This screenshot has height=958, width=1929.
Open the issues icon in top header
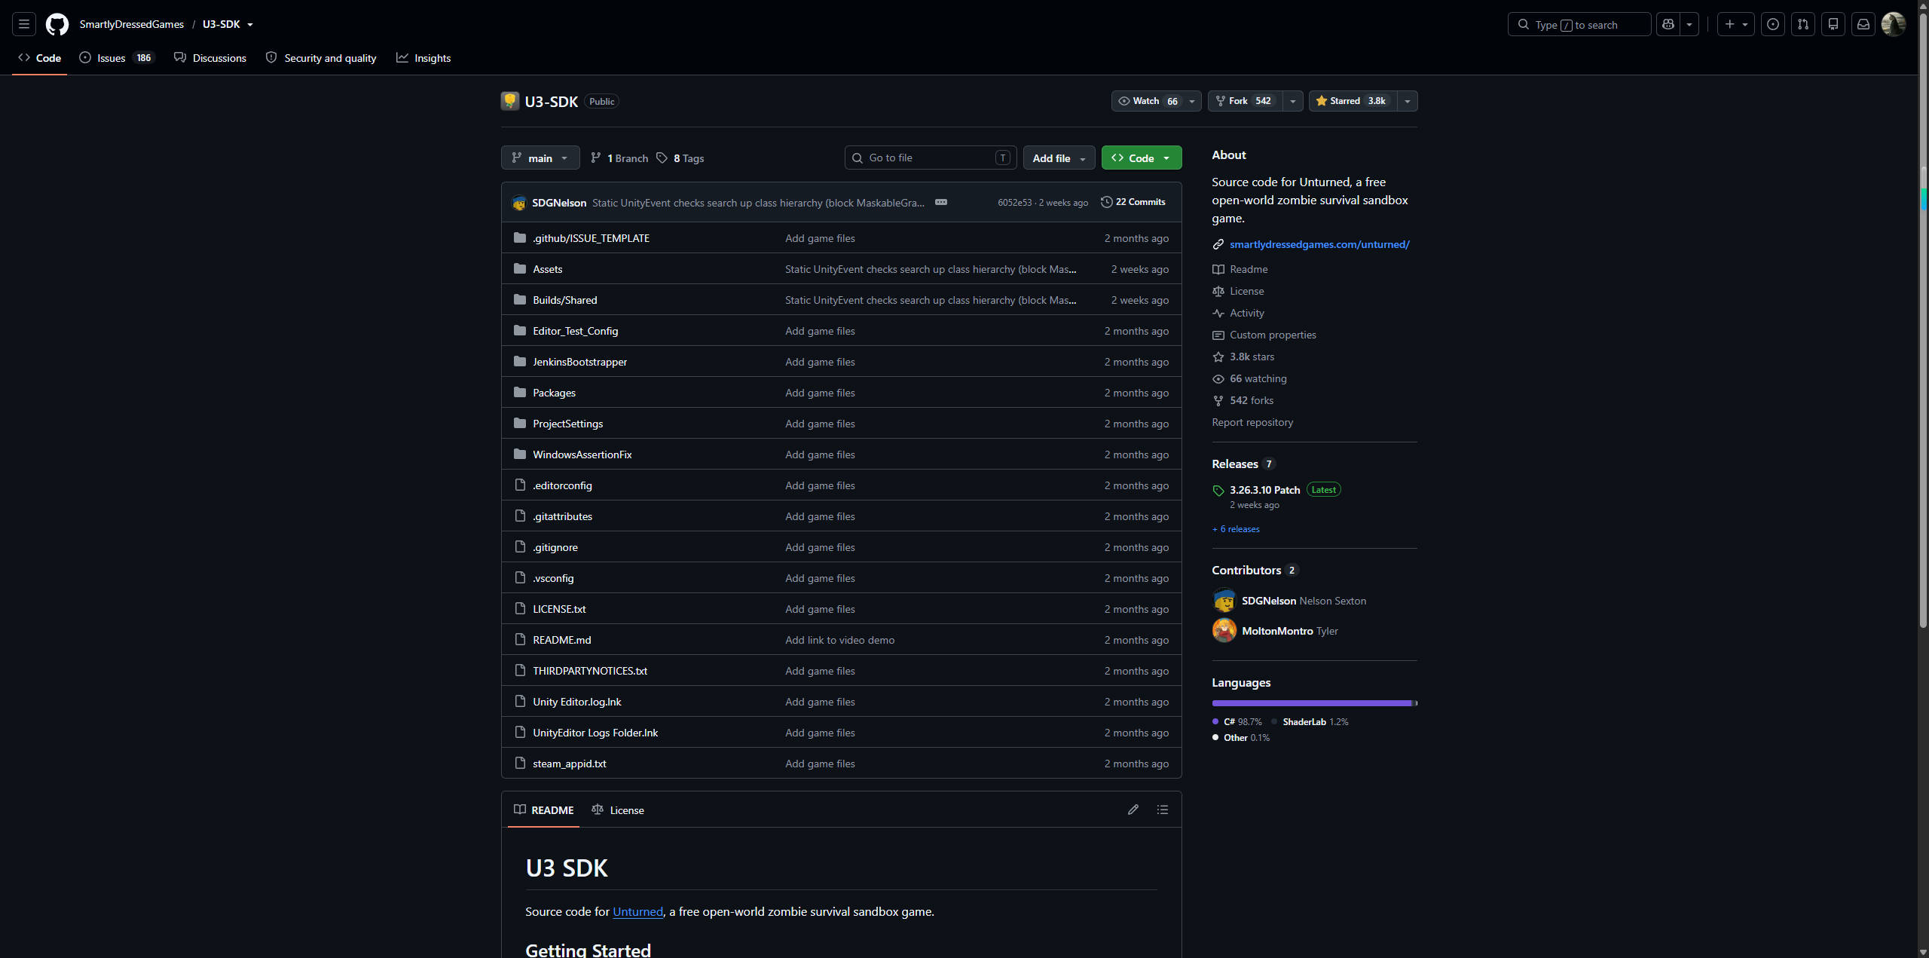[x=1773, y=24]
